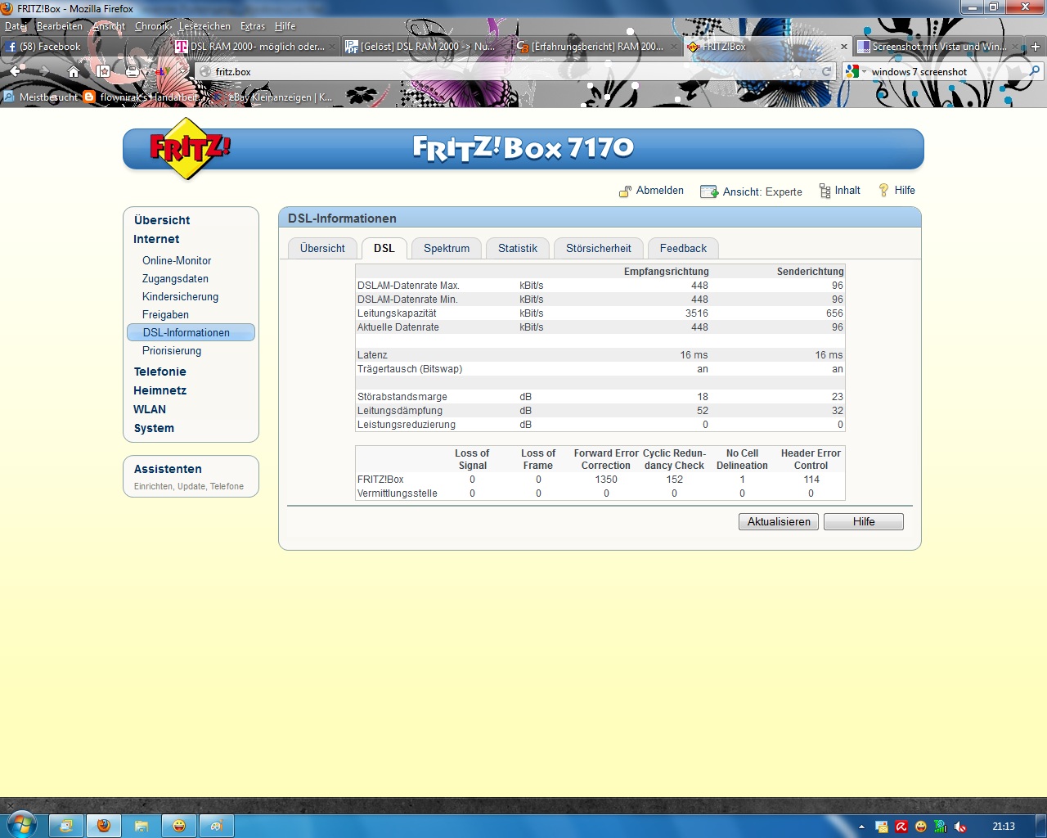The width and height of the screenshot is (1047, 838).
Task: Open WLAN section in sidebar
Action: coord(150,409)
